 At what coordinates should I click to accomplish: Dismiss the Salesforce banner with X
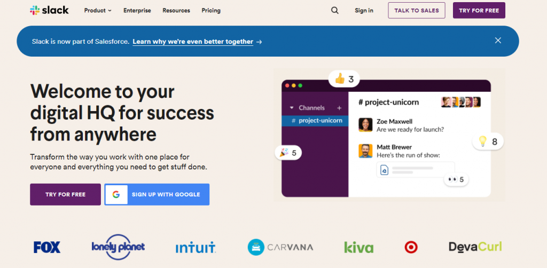tap(498, 41)
